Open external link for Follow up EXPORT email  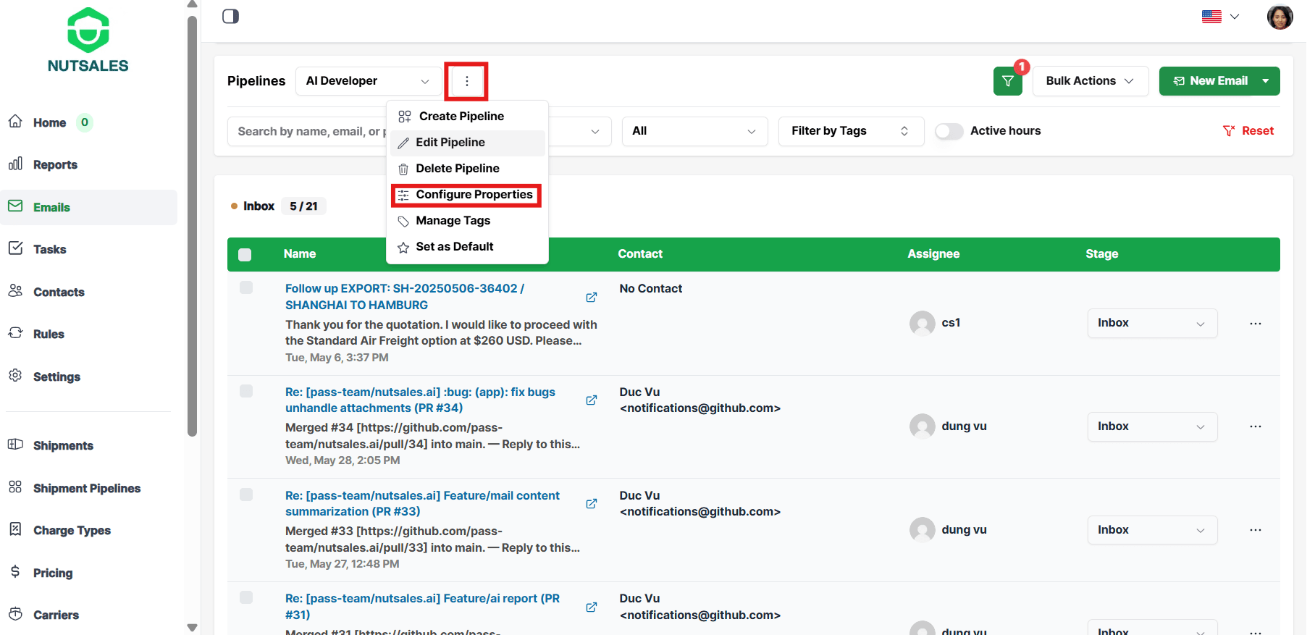(x=592, y=297)
